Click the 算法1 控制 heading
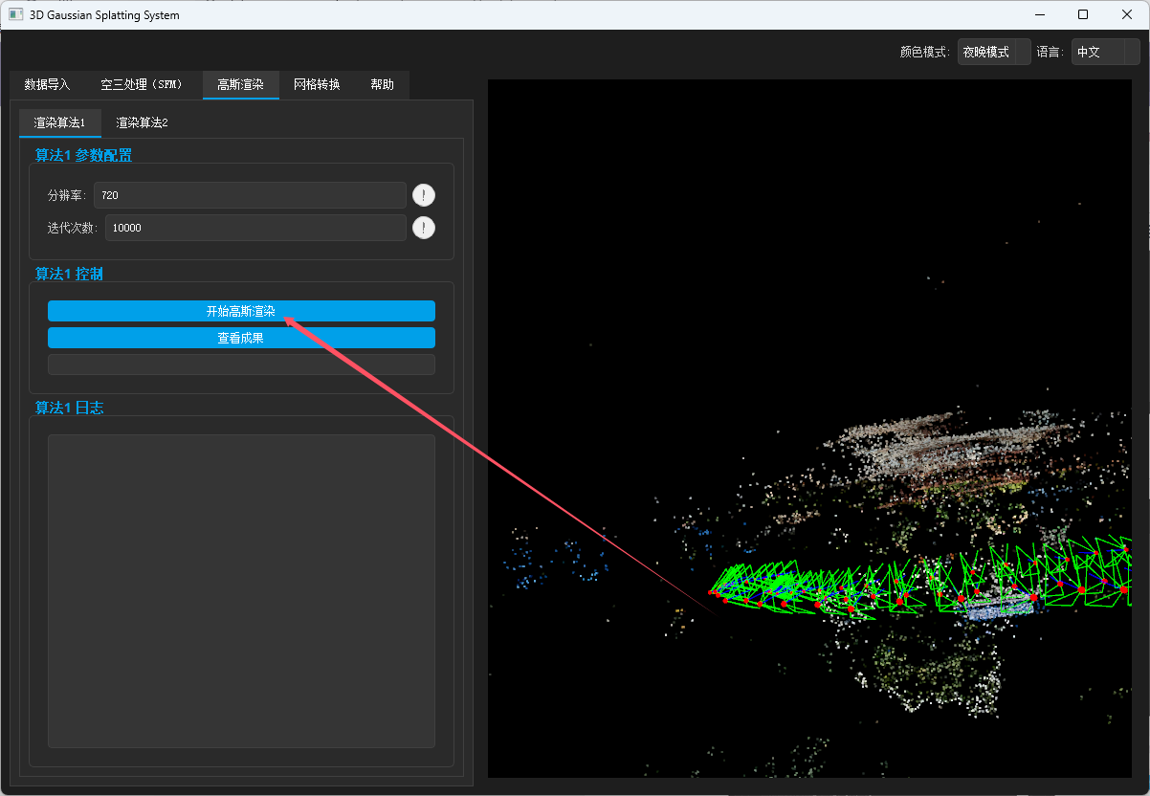The height and width of the screenshot is (796, 1150). [69, 274]
